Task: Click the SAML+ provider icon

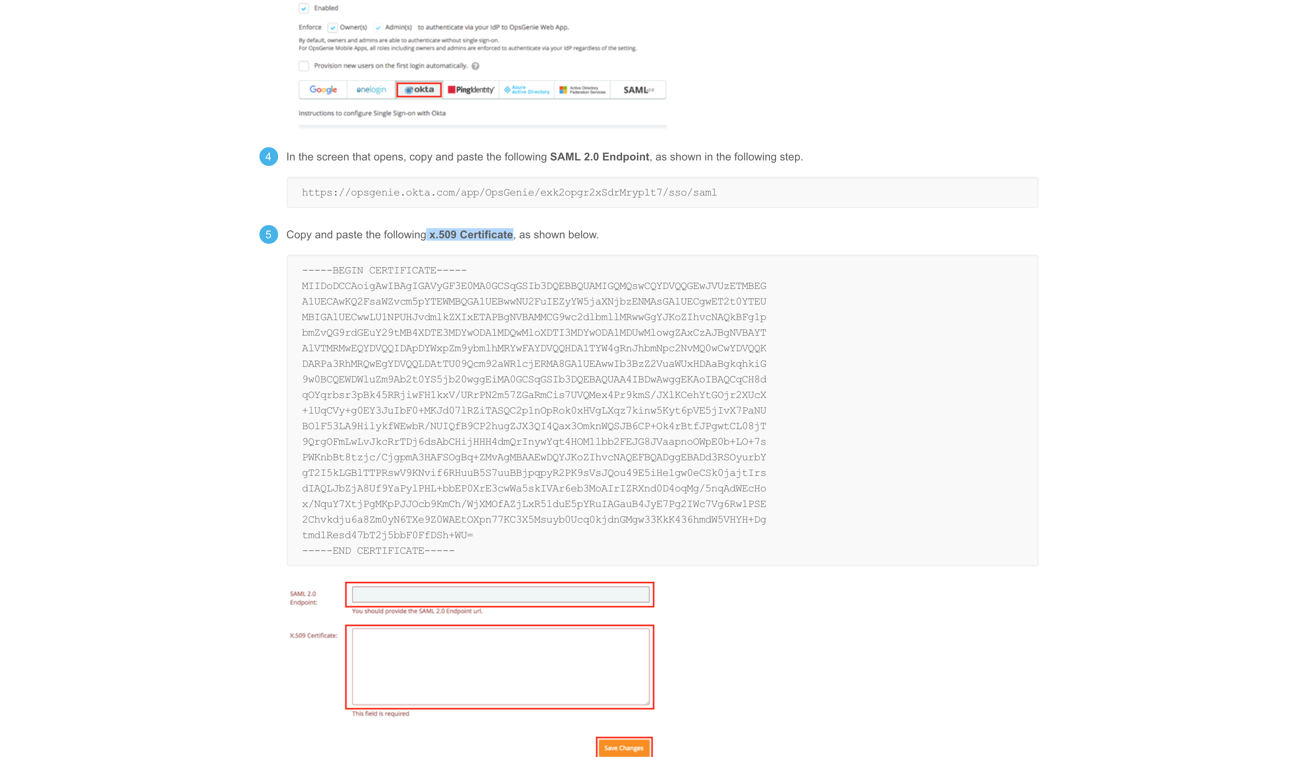Action: [x=637, y=89]
